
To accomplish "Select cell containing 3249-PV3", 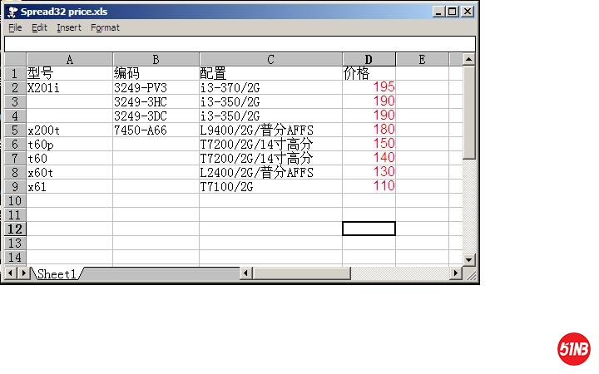I will pyautogui.click(x=156, y=87).
